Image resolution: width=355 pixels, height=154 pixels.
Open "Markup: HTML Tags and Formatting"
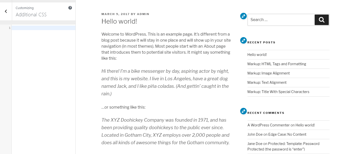(277, 64)
